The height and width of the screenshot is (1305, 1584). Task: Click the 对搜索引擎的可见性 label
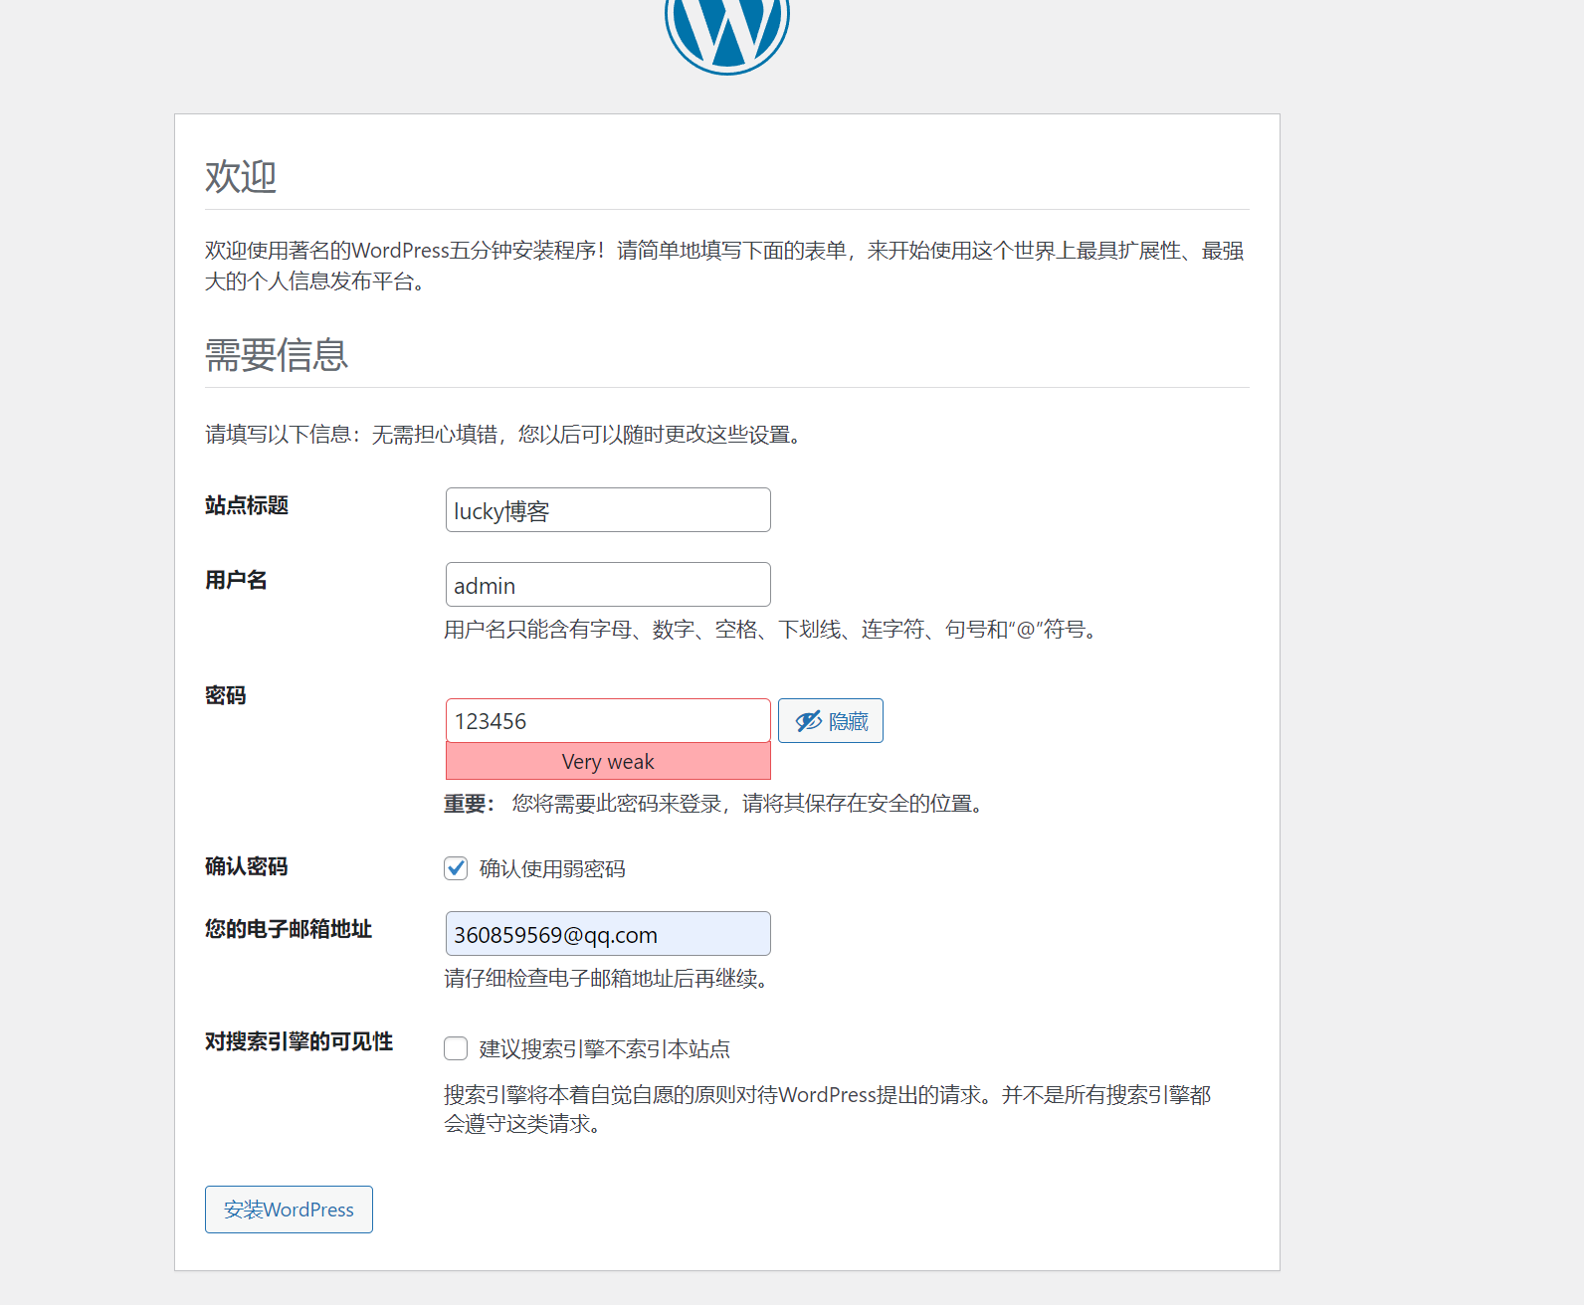(x=298, y=1041)
